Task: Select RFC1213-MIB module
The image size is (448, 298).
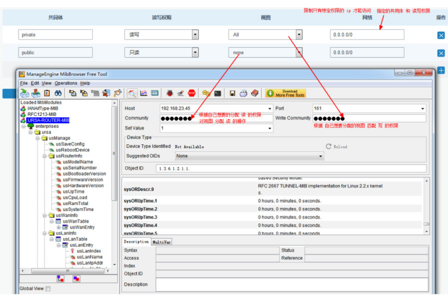Action: pyautogui.click(x=42, y=114)
